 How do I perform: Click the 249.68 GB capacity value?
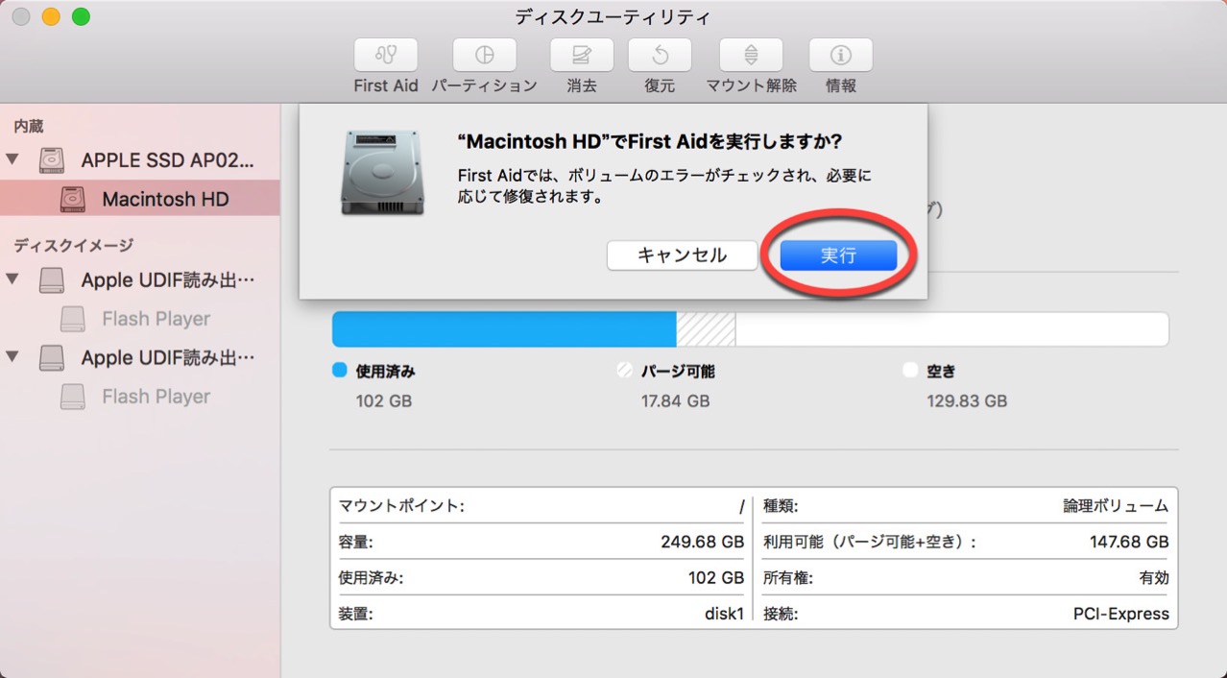pos(702,542)
